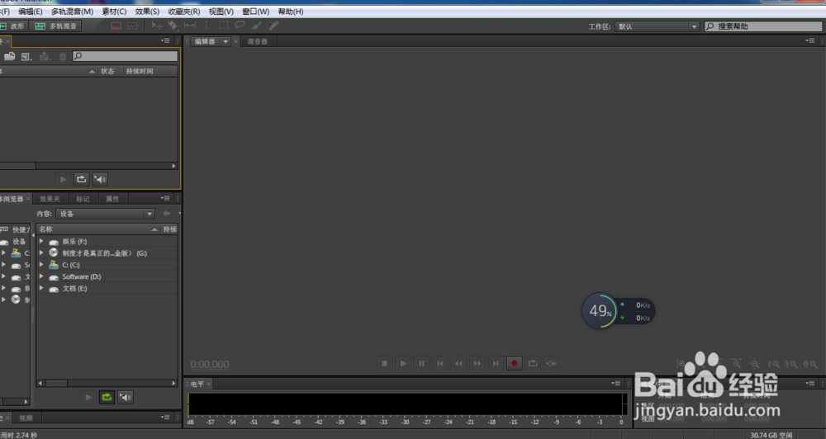The width and height of the screenshot is (826, 439).
Task: Sort by 名称 column in Media Browser
Action: (x=98, y=229)
